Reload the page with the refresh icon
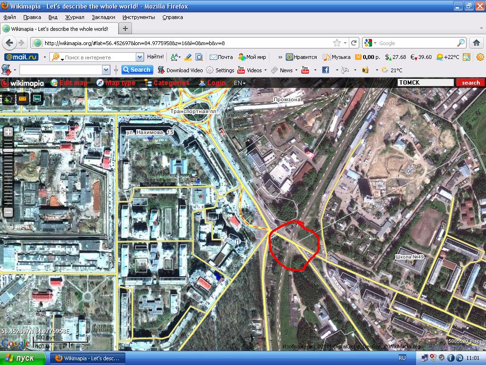The height and width of the screenshot is (365, 486). pyautogui.click(x=354, y=43)
